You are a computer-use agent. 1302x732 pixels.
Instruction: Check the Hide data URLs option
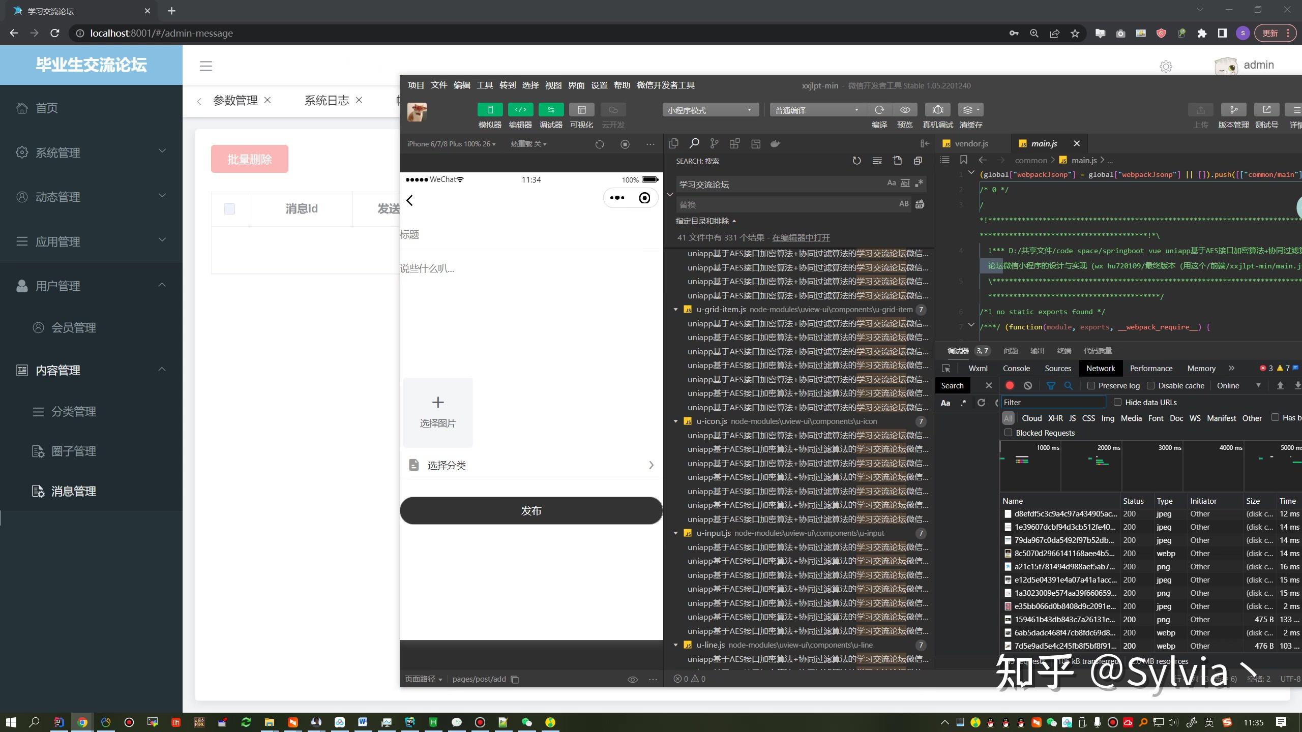(1117, 402)
